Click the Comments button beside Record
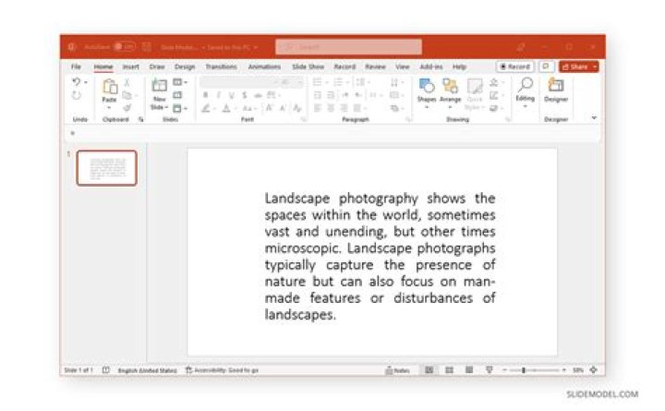 pyautogui.click(x=546, y=67)
